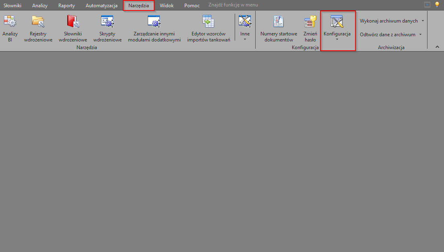Expand the Inne dropdown menu
444x252 pixels.
(x=245, y=39)
